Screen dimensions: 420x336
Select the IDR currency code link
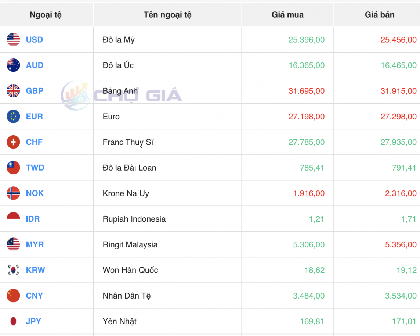tap(33, 219)
